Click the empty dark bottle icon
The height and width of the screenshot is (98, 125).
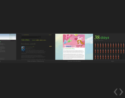[x=121, y=57]
